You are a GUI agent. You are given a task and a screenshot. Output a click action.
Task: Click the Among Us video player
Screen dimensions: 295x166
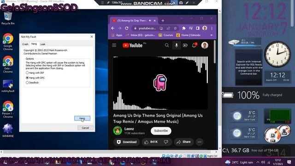(x=160, y=83)
